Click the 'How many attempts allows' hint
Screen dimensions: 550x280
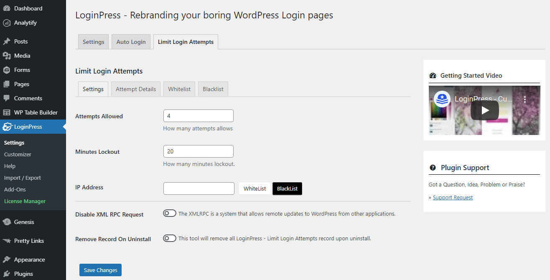click(x=198, y=128)
